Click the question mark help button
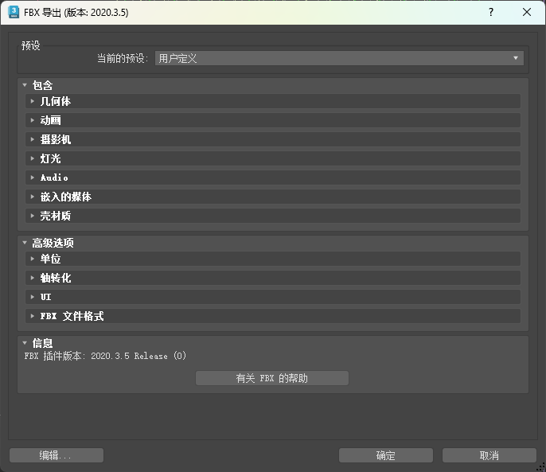546x472 pixels. pos(490,12)
